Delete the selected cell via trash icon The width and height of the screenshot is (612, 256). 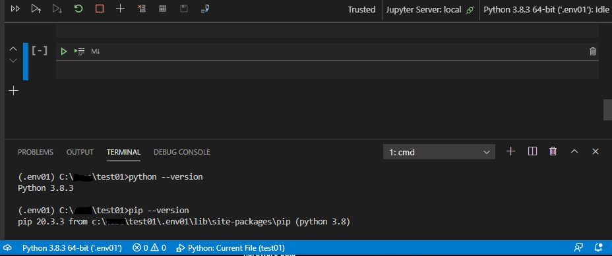pos(593,51)
